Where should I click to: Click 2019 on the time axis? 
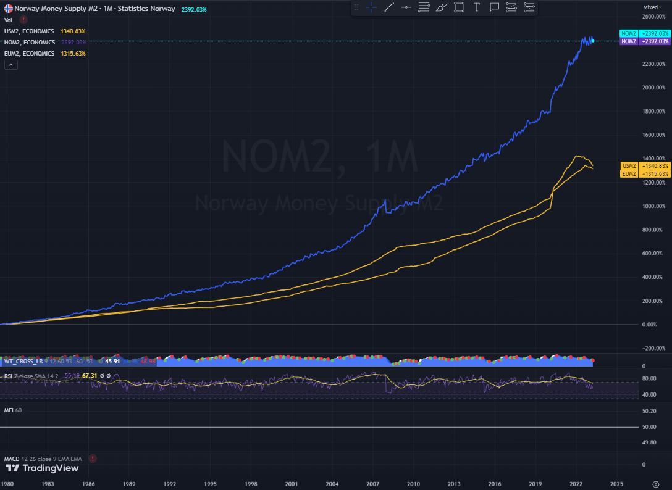535,484
